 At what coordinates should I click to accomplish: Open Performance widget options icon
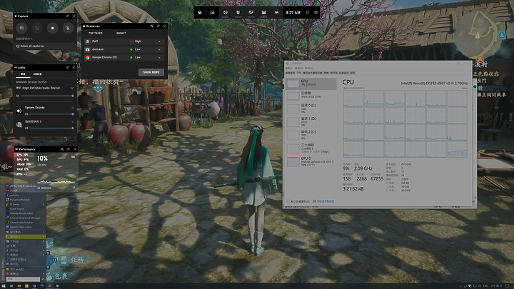tap(62, 149)
